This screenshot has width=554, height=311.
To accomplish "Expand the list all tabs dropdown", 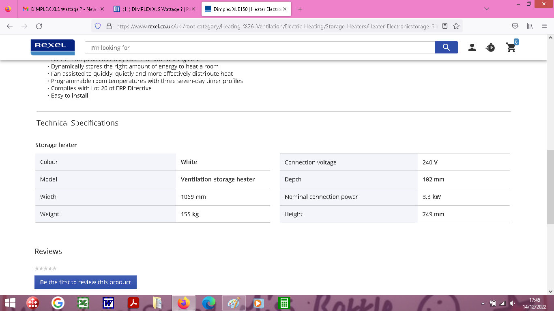I will coord(487,9).
